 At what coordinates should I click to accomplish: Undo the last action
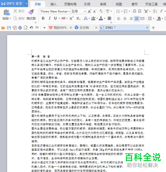pyautogui.click(x=31, y=28)
